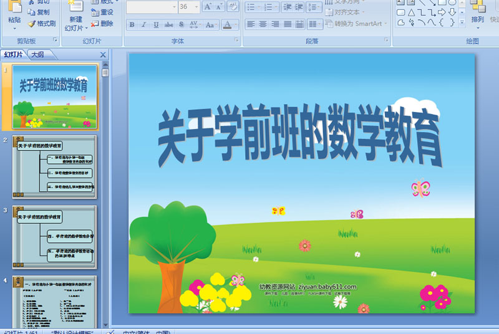Open the Font dialog launcher arrow

click(x=236, y=40)
